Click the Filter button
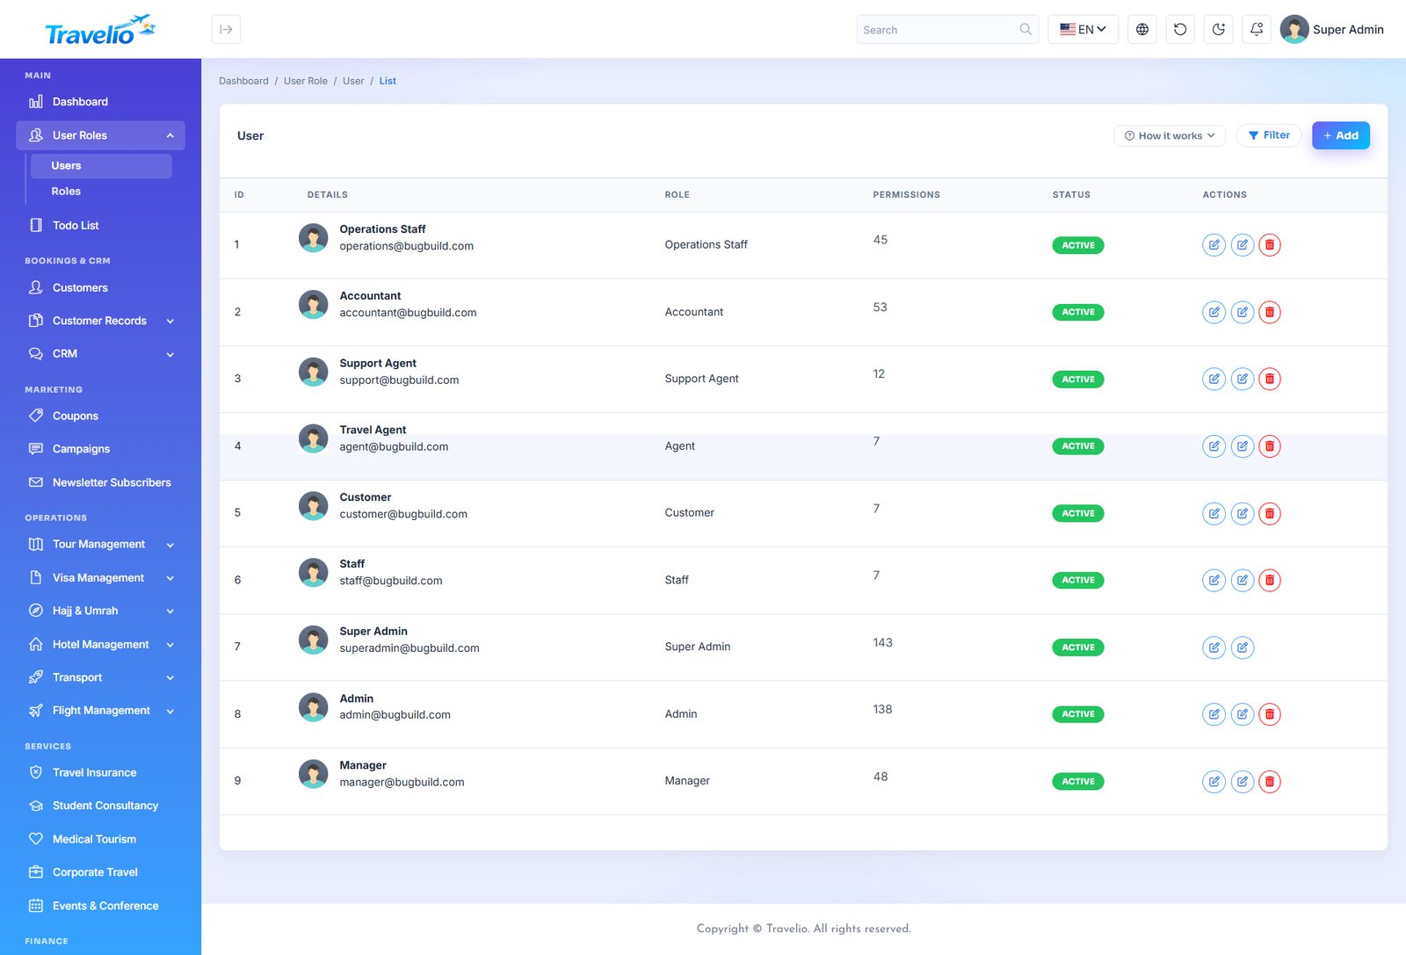The width and height of the screenshot is (1406, 955). (x=1269, y=135)
